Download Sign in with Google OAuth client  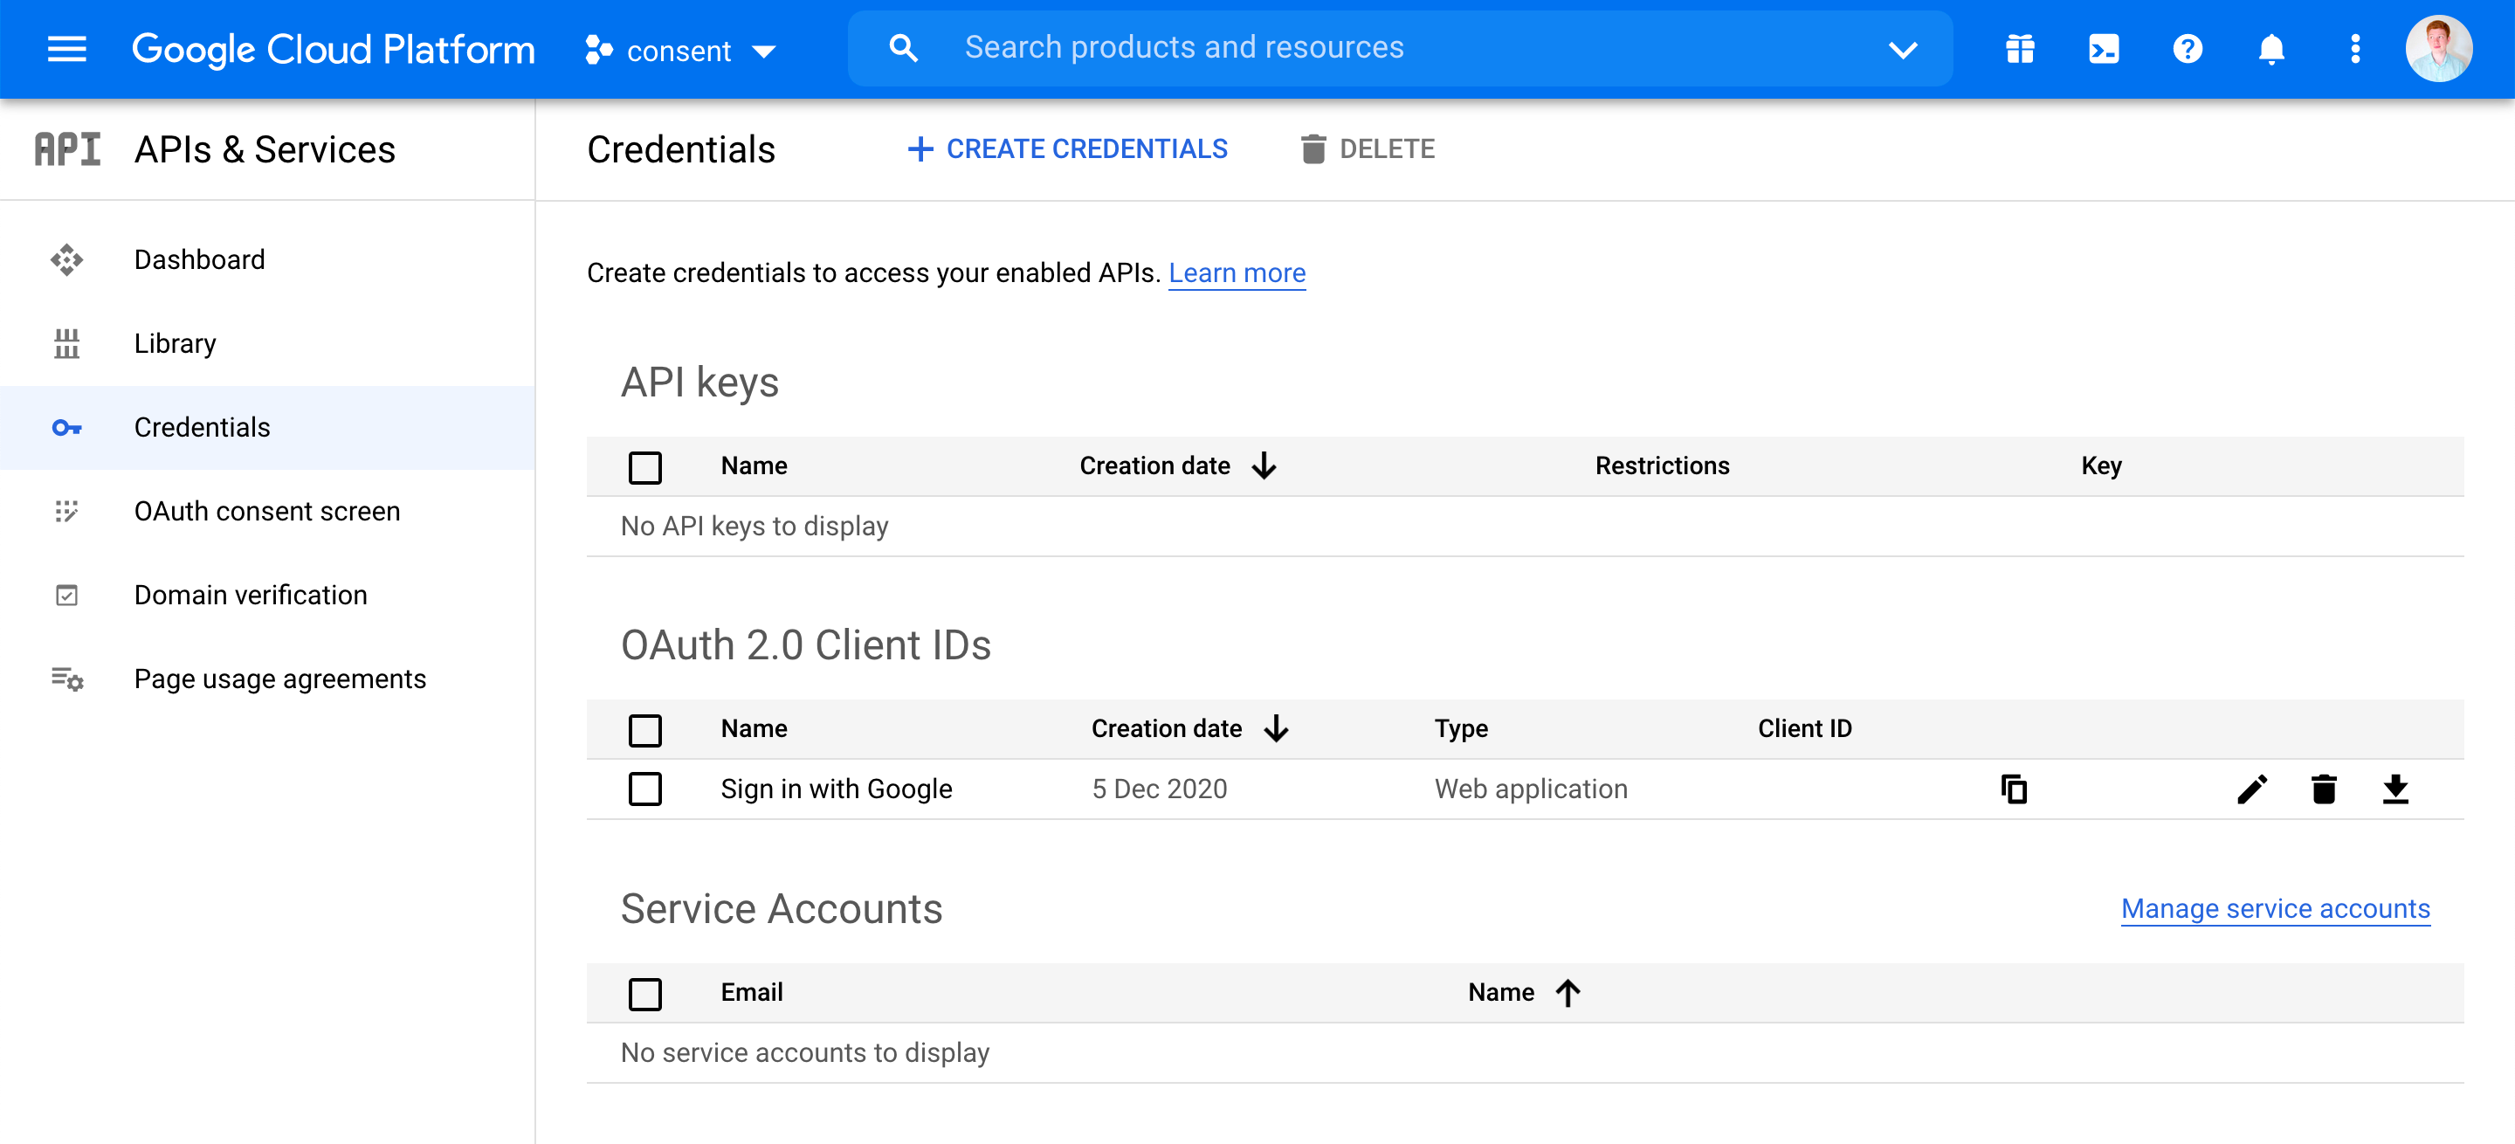tap(2394, 789)
